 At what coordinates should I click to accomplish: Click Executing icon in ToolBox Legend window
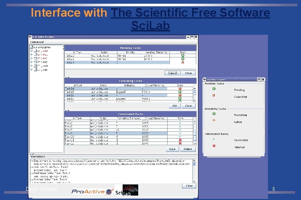(x=214, y=114)
